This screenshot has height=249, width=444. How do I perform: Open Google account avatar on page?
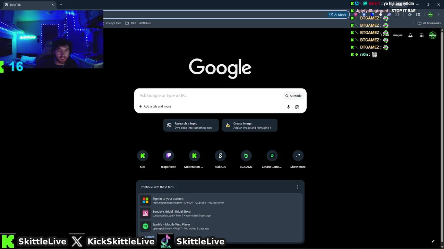pos(433,35)
